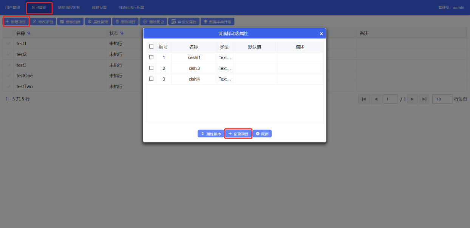Click the rows-per-page input showing 10
This screenshot has width=470, height=228.
[442, 99]
